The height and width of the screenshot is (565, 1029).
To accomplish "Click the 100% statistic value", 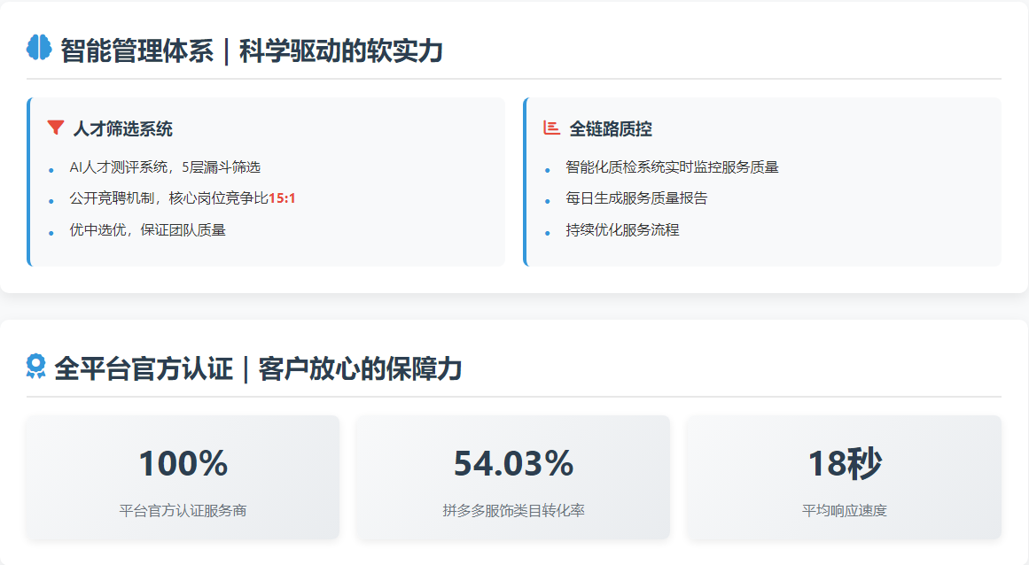I will pos(183,464).
